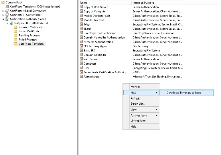Click the Pending Requests folder icon

[16, 35]
